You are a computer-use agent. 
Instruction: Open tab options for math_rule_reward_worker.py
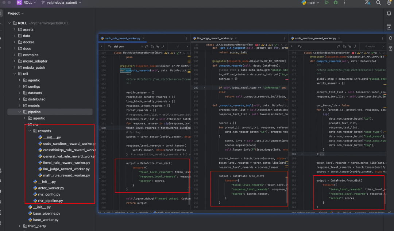tap(186, 38)
